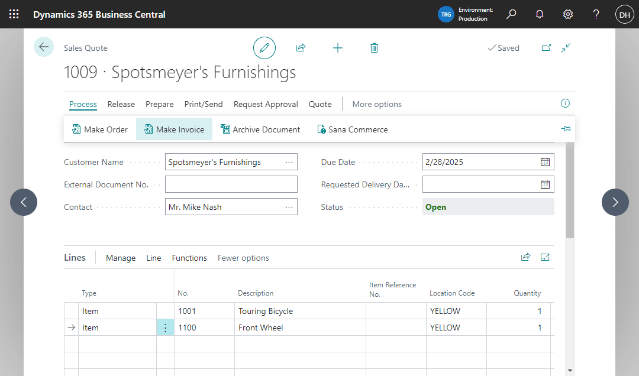
Task: Open the search magnifier icon
Action: coord(511,14)
